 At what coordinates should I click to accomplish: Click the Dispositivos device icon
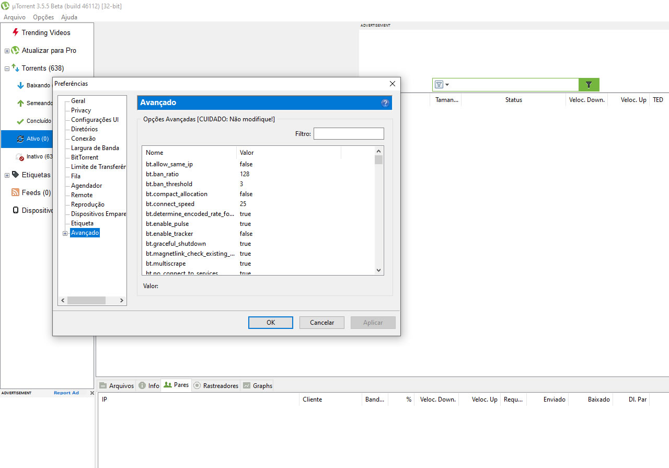click(15, 210)
